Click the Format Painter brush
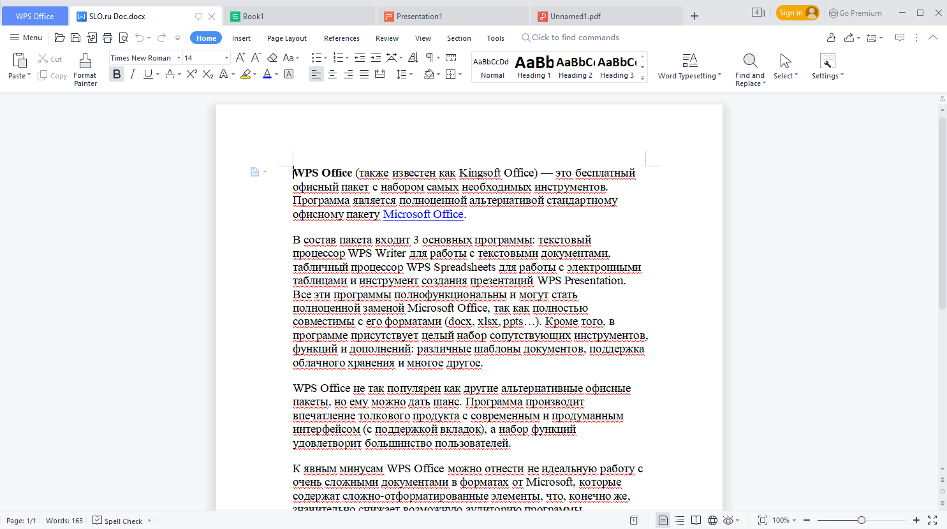 (85, 69)
